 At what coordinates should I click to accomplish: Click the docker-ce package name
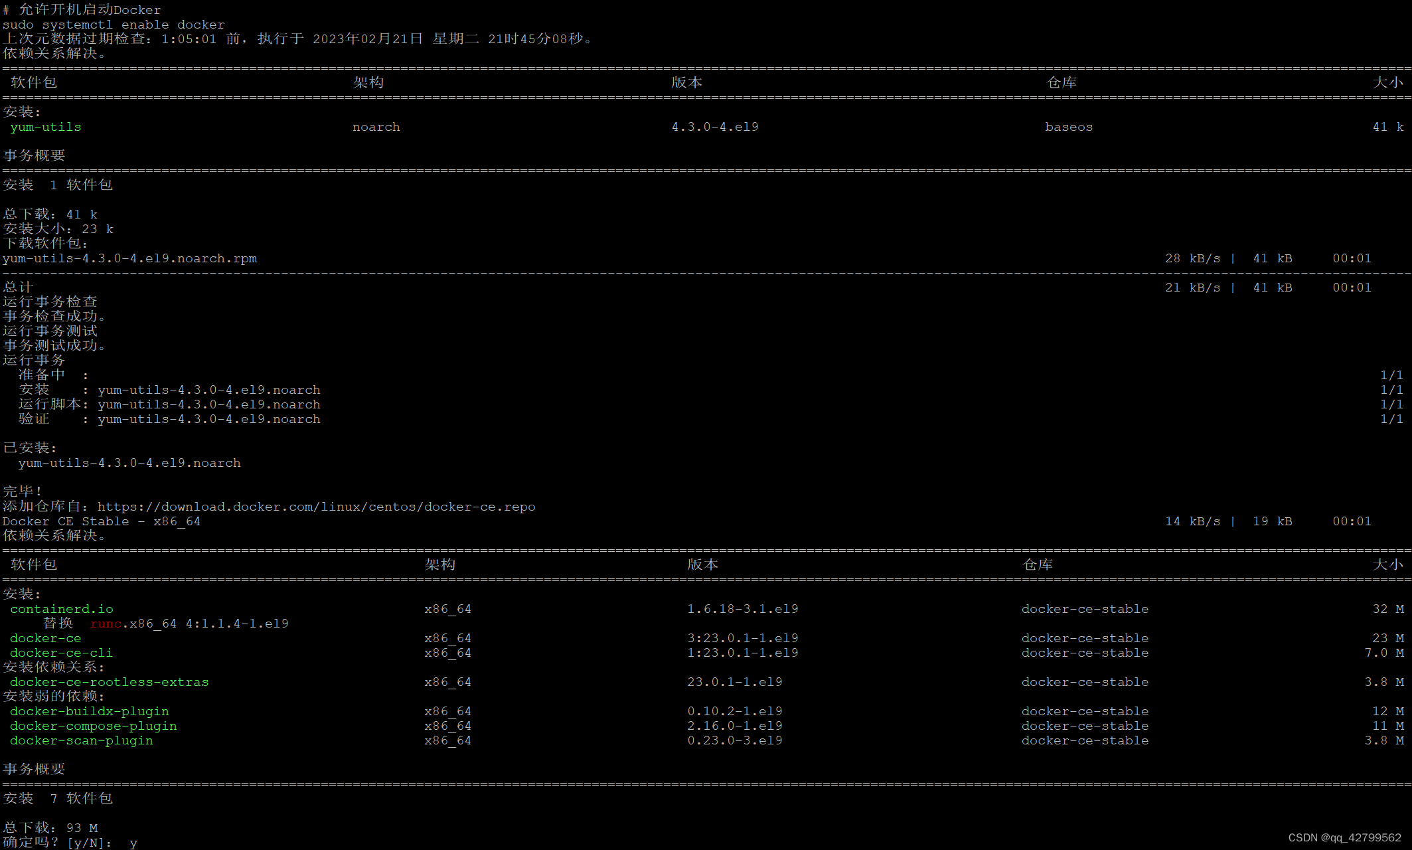46,638
